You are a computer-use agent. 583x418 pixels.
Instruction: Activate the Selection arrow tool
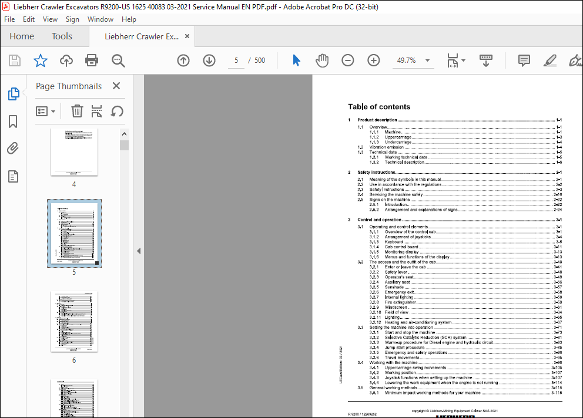296,60
